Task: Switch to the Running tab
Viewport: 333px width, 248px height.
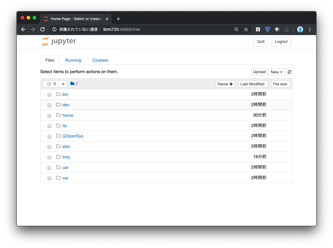Action: click(73, 60)
